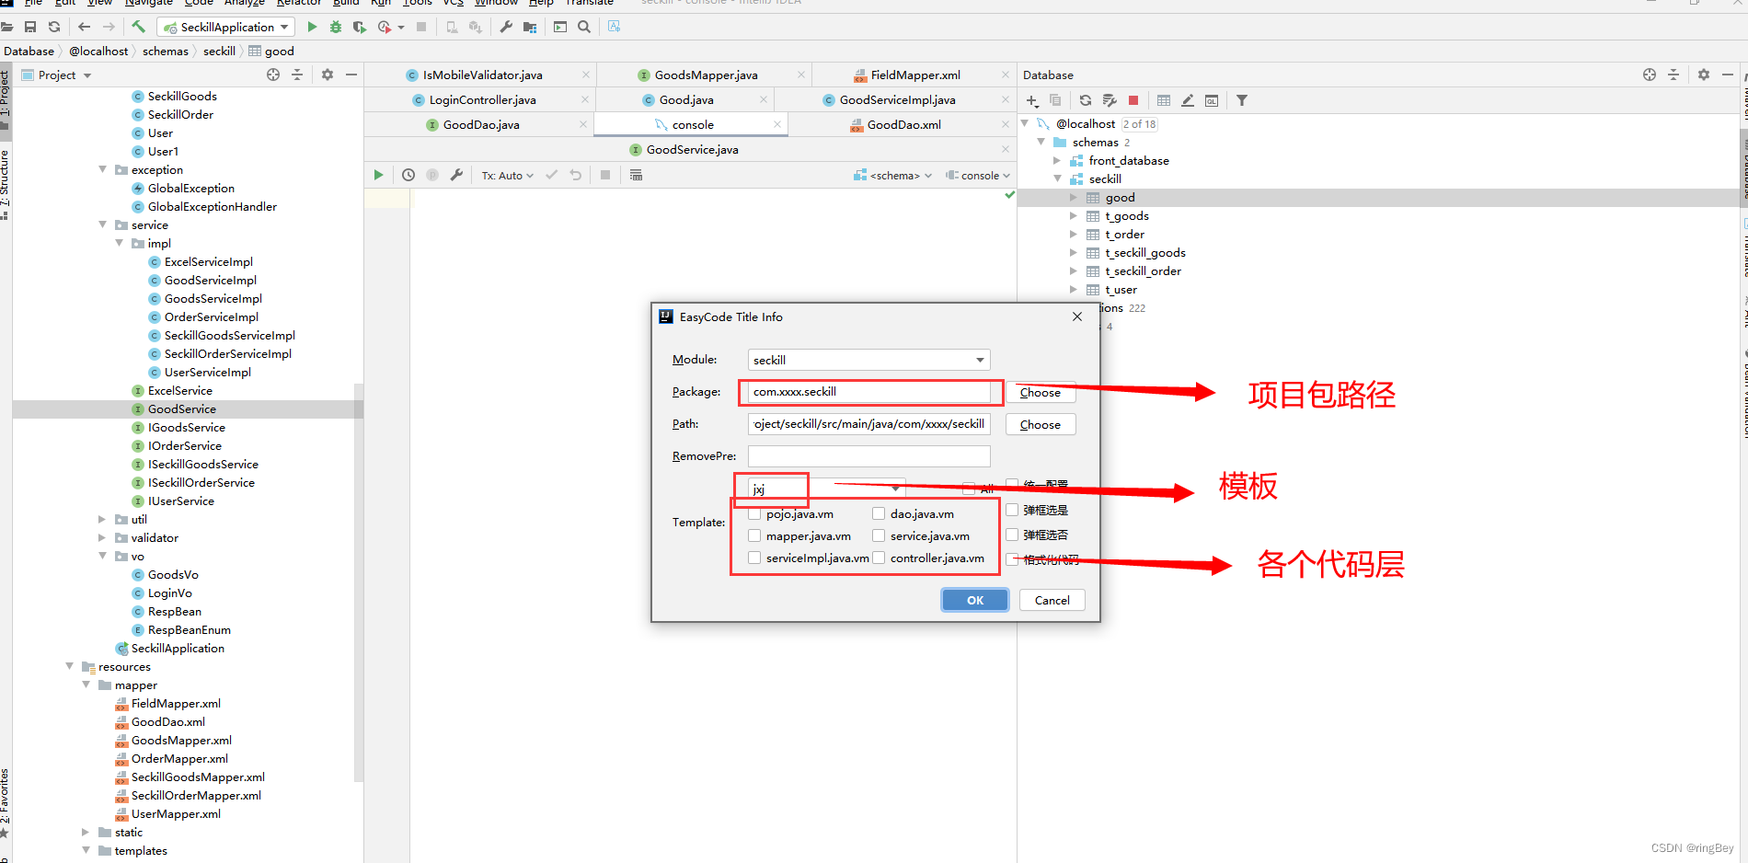Open query history clock icon in console toolbar

pos(408,175)
